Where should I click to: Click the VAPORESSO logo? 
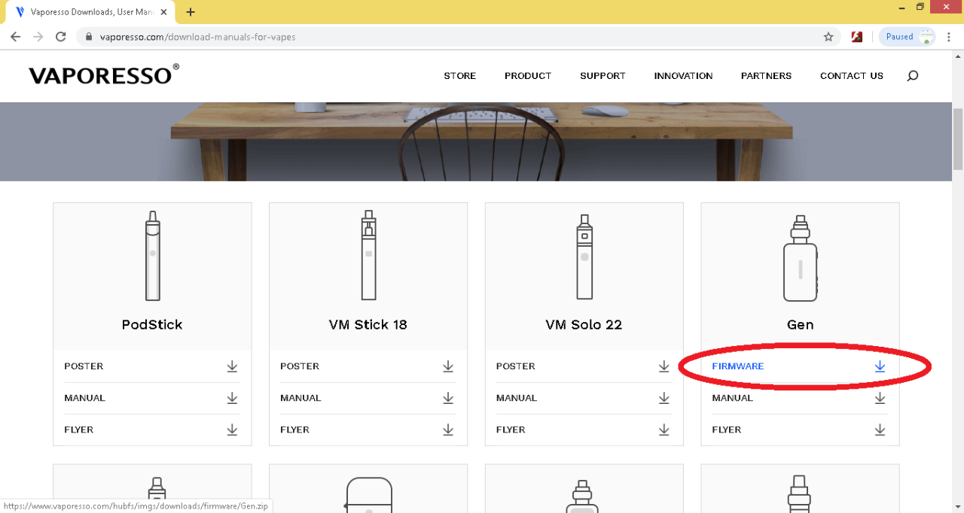tap(104, 74)
